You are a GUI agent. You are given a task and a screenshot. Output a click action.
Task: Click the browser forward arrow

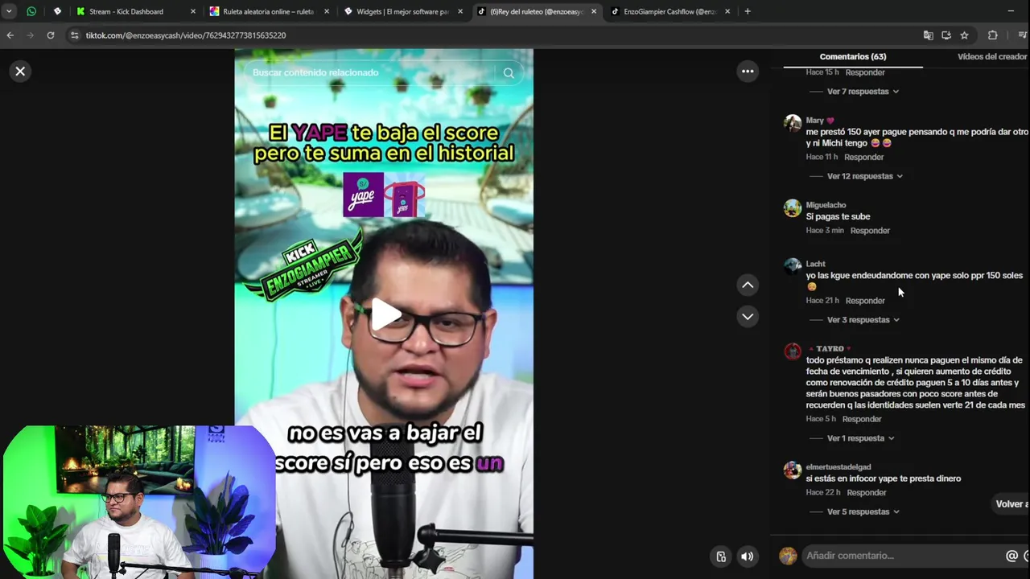(30, 35)
